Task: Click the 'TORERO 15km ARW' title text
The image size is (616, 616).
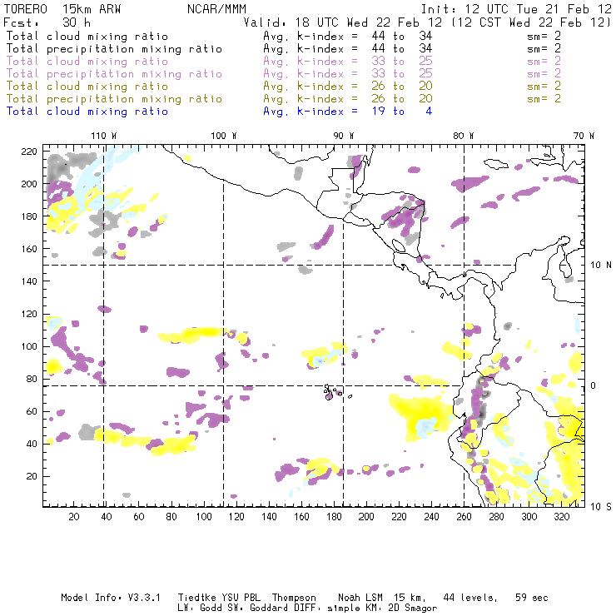Action: [62, 8]
